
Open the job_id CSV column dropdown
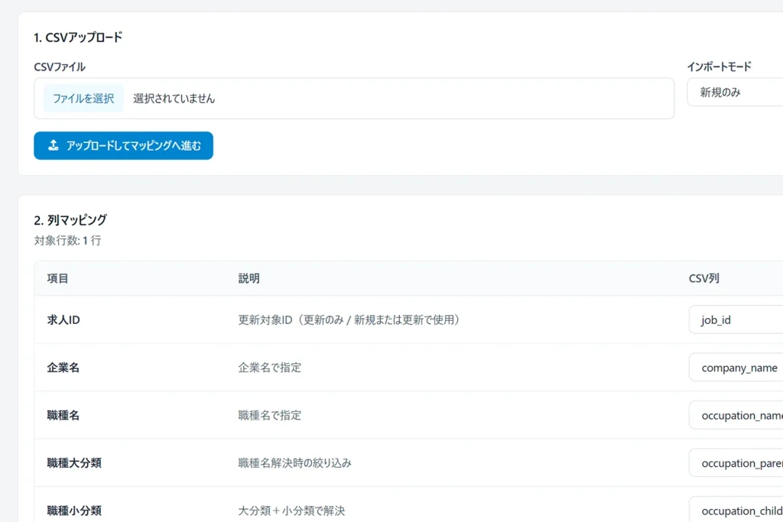736,320
